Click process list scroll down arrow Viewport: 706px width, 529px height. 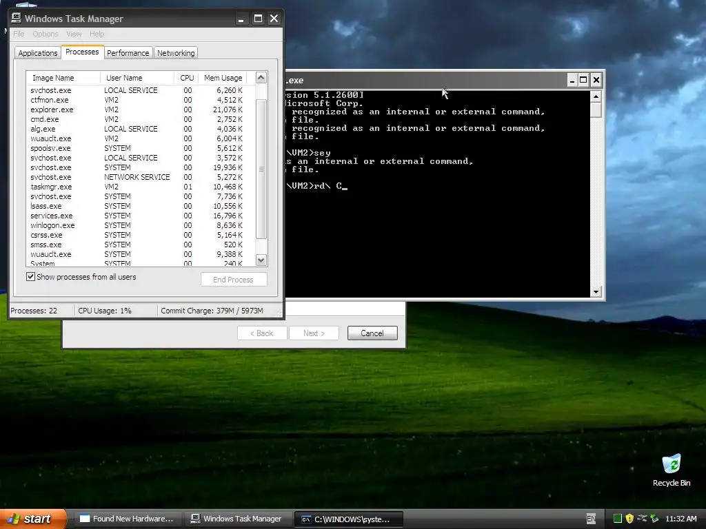[x=261, y=260]
